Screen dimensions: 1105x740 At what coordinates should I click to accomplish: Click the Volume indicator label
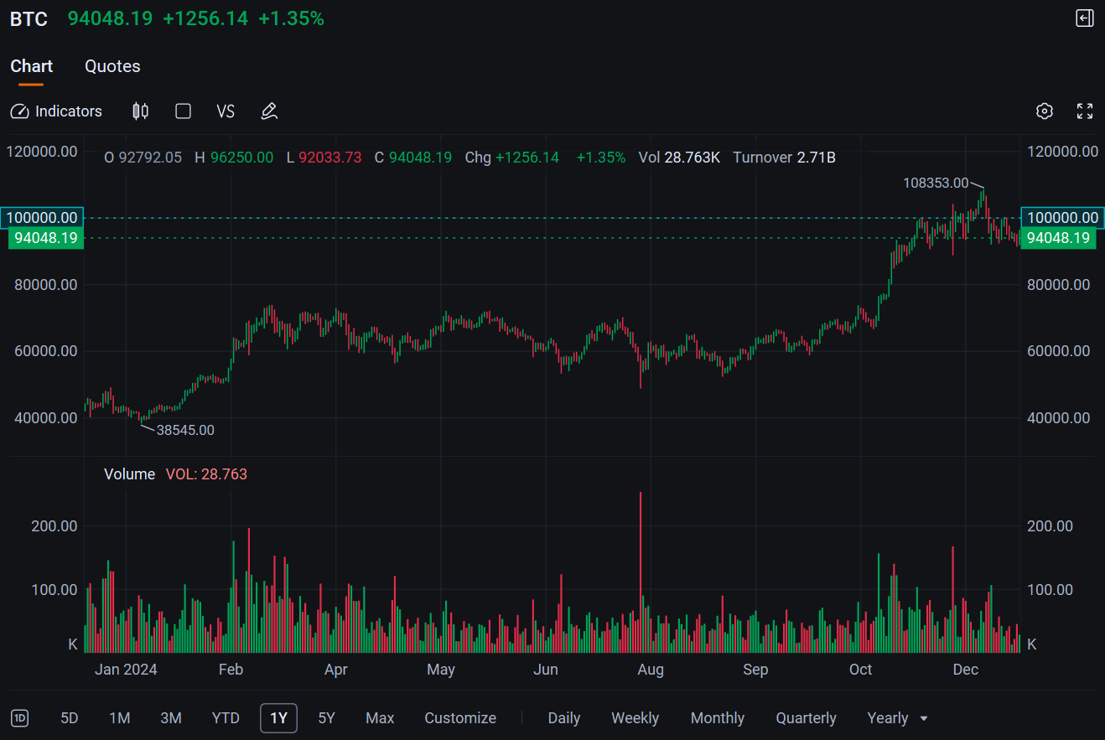click(129, 474)
